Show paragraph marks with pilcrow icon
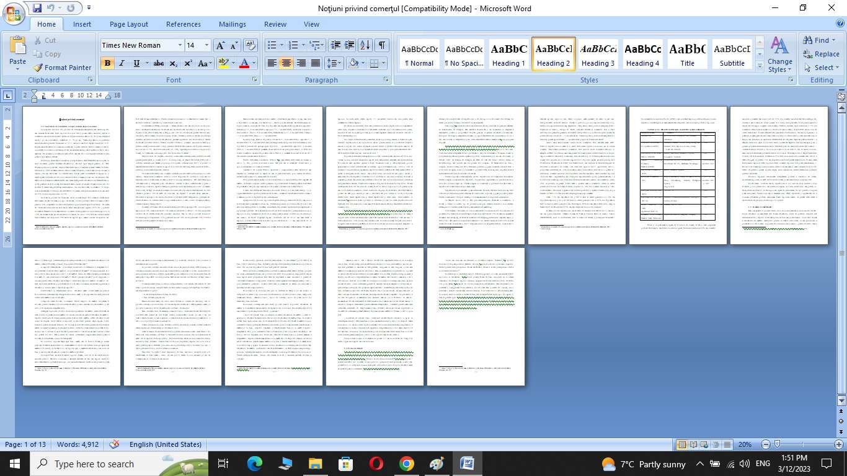The height and width of the screenshot is (476, 847). click(x=382, y=45)
